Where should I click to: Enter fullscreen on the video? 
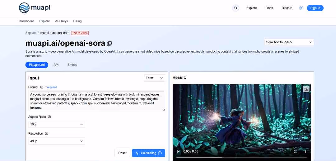[295, 151]
